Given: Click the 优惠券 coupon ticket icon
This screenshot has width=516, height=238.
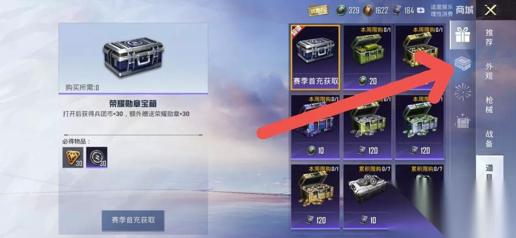Looking at the screenshot, I should [318, 11].
